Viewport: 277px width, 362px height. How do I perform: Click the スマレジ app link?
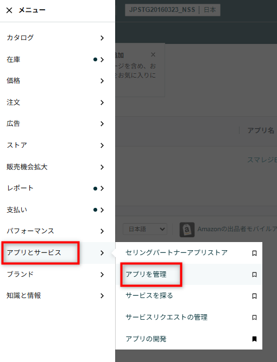point(262,160)
